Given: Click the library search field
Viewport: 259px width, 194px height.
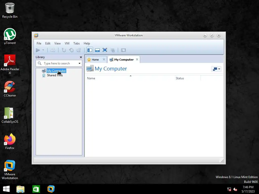Looking at the screenshot, I should 59,63.
